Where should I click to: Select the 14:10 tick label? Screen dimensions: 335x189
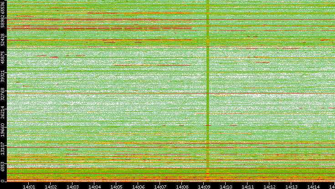tap(226, 187)
